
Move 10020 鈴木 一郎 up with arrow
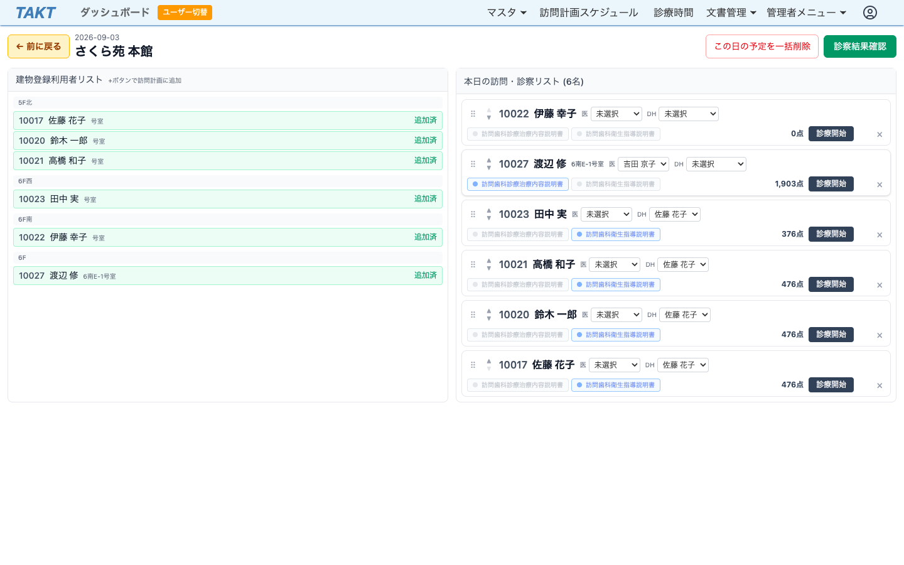click(x=489, y=311)
